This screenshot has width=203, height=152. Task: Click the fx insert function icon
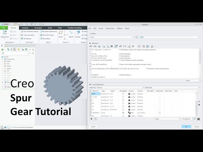[133, 46]
